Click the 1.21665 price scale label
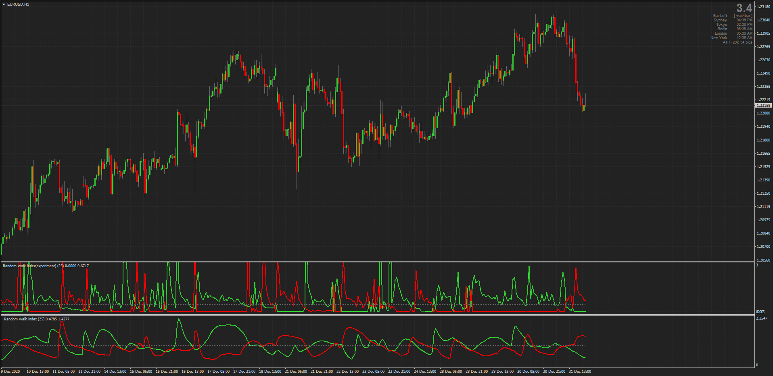Viewport: 773px width, 376px height. click(763, 154)
